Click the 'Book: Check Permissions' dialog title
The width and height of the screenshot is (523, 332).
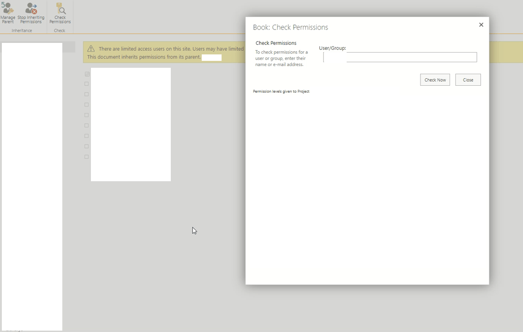tap(290, 27)
